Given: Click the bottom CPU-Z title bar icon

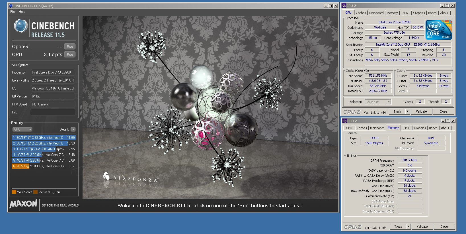Looking at the screenshot, I should point(345,121).
